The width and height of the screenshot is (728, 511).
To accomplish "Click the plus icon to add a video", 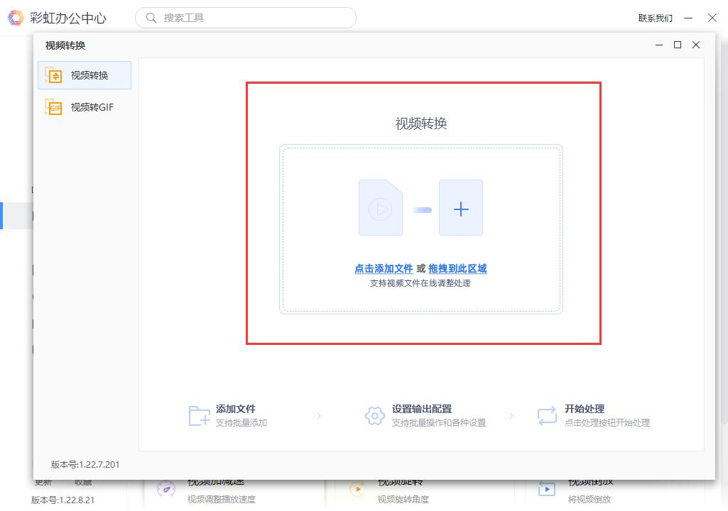I will (461, 208).
